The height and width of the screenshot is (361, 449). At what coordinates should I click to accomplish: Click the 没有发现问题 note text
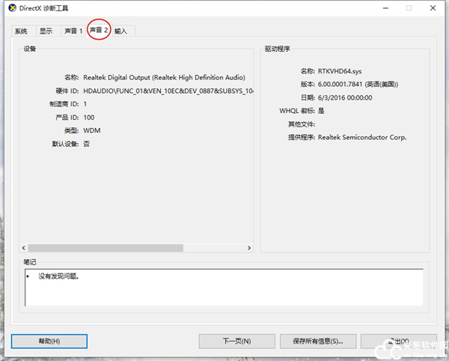pos(58,276)
